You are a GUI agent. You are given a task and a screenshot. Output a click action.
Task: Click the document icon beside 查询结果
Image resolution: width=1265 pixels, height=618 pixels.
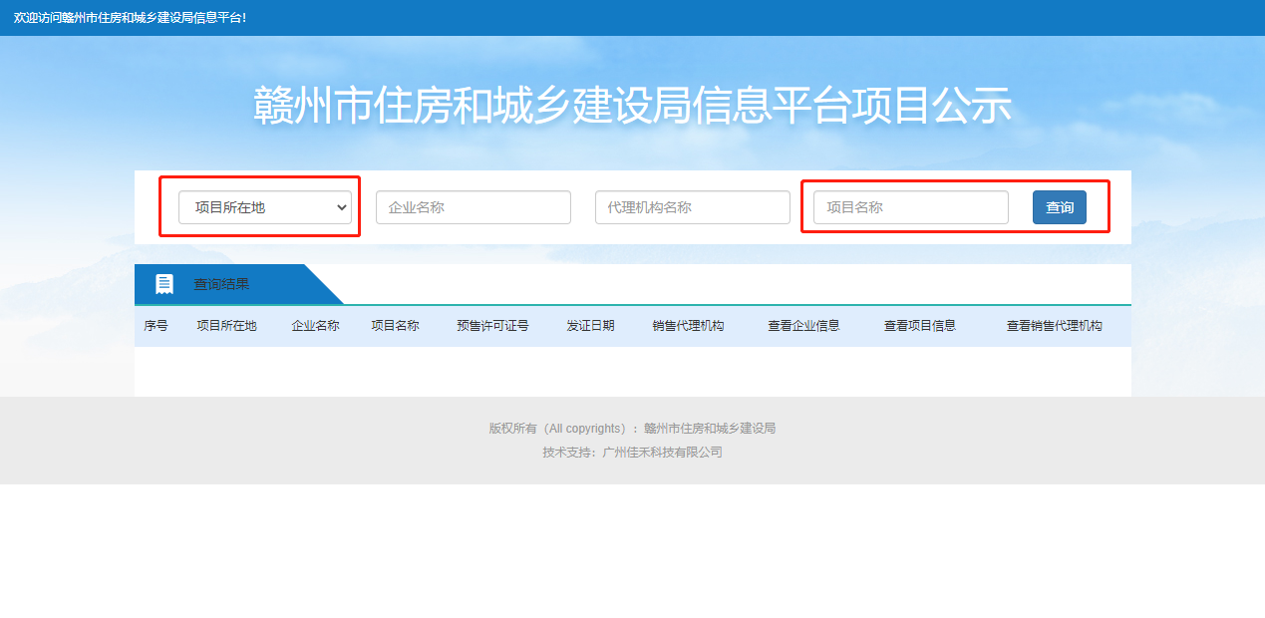(x=162, y=283)
